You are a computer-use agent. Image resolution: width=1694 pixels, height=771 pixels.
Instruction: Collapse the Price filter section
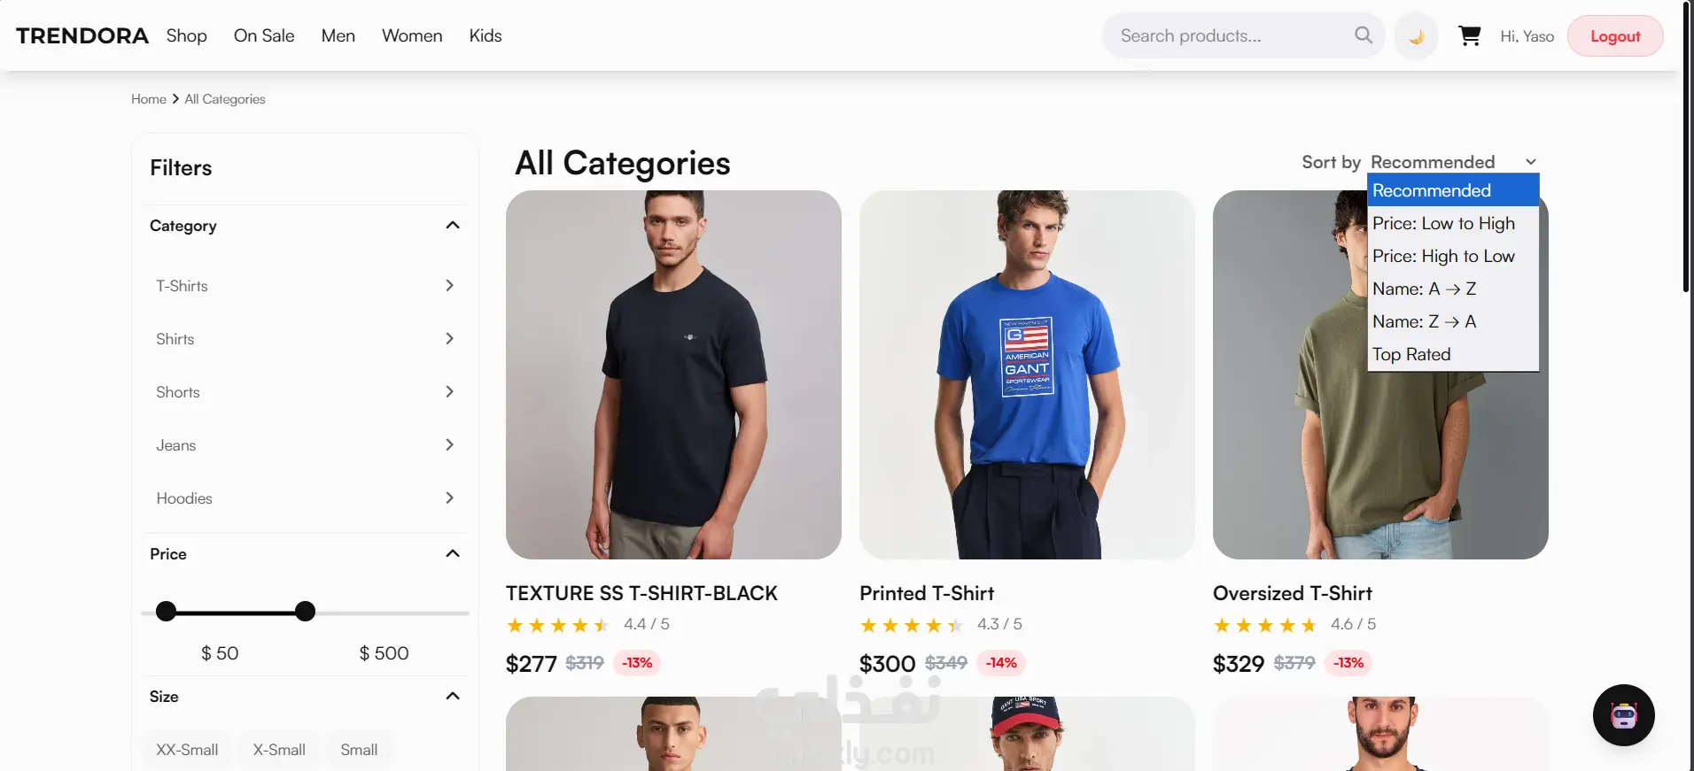coord(453,554)
